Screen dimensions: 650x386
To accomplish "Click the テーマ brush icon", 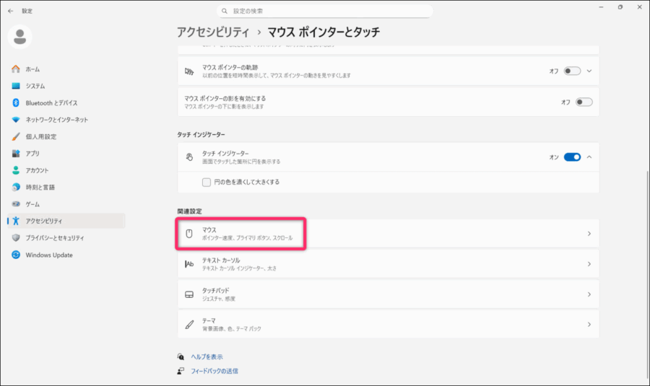I will [x=189, y=325].
